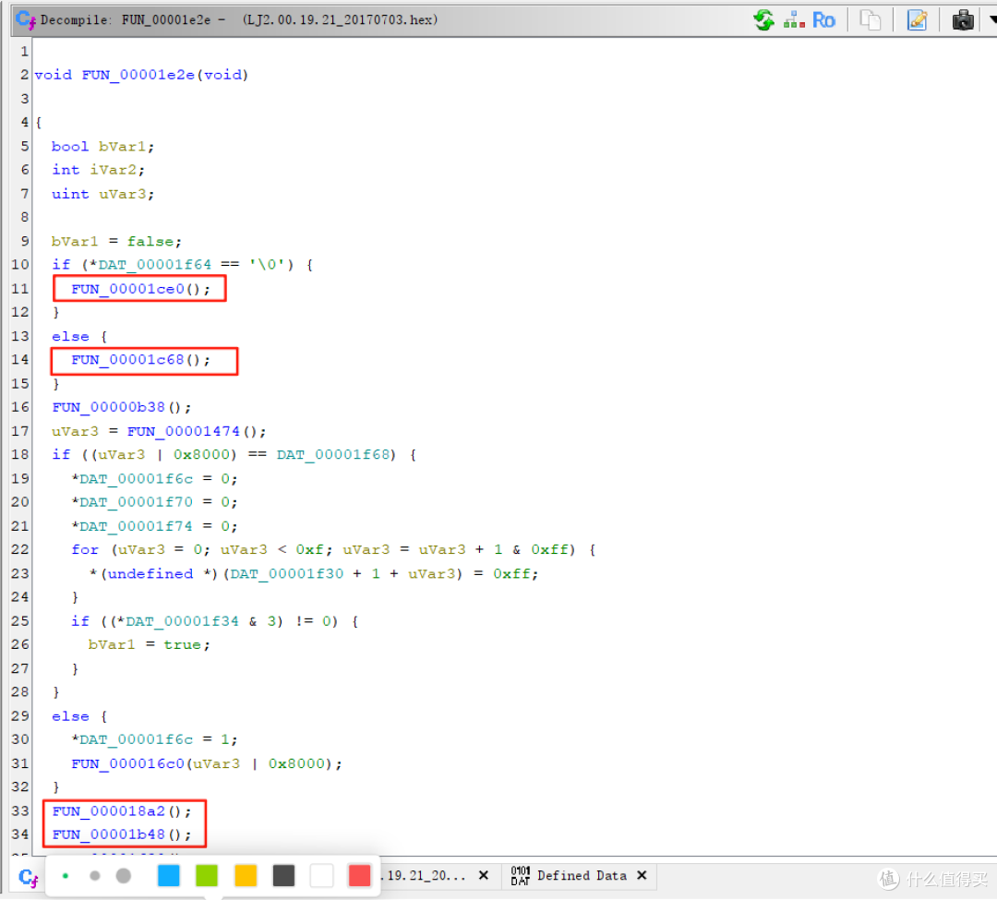997x900 pixels.
Task: Click the 'int iVar2;' declaration
Action: tap(98, 171)
